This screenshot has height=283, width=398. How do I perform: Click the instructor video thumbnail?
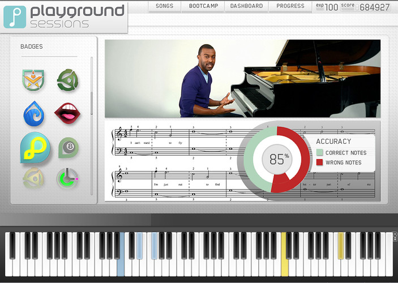pos(242,79)
